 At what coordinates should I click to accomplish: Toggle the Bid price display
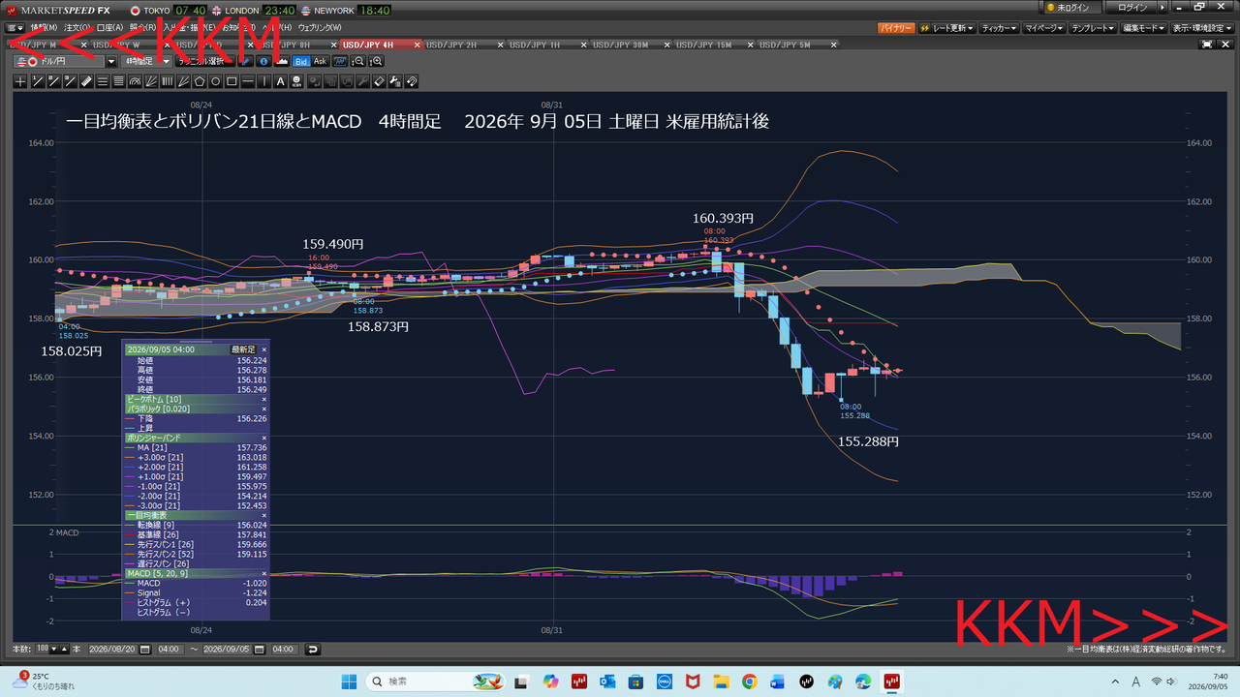point(301,61)
